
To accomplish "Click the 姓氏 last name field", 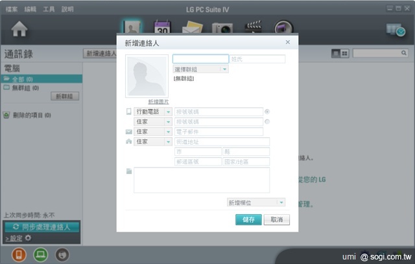I will [x=257, y=59].
